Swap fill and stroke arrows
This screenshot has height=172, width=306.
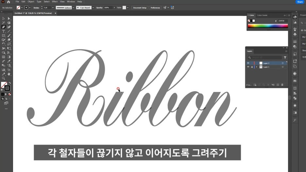pyautogui.click(x=10, y=83)
